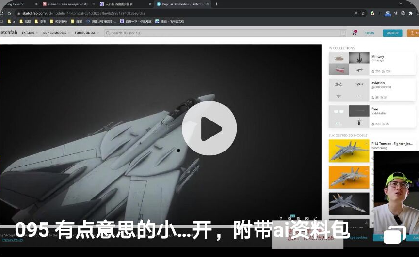Click the Login link
The height and width of the screenshot is (257, 419).
[x=370, y=33]
